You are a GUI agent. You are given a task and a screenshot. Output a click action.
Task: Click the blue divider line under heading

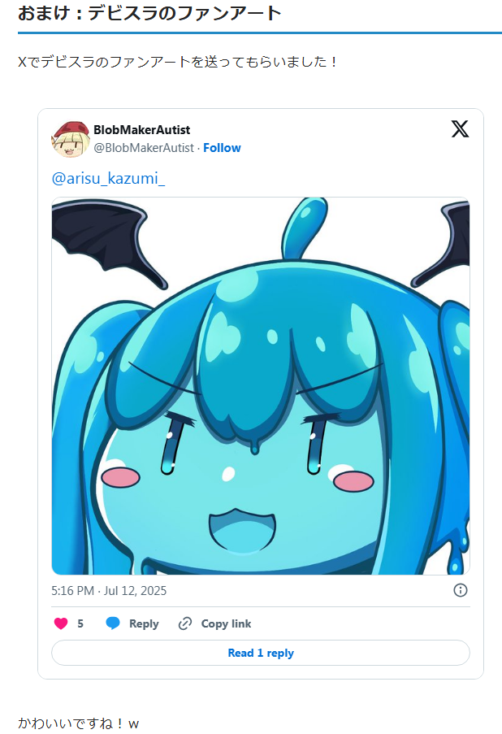[260, 33]
